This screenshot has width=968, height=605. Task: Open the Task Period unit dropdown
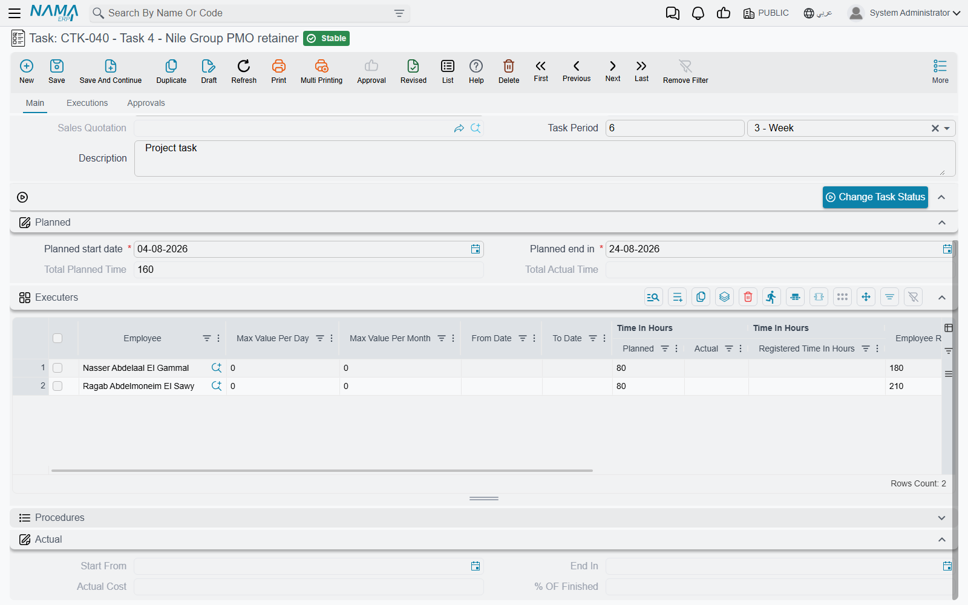(x=947, y=128)
